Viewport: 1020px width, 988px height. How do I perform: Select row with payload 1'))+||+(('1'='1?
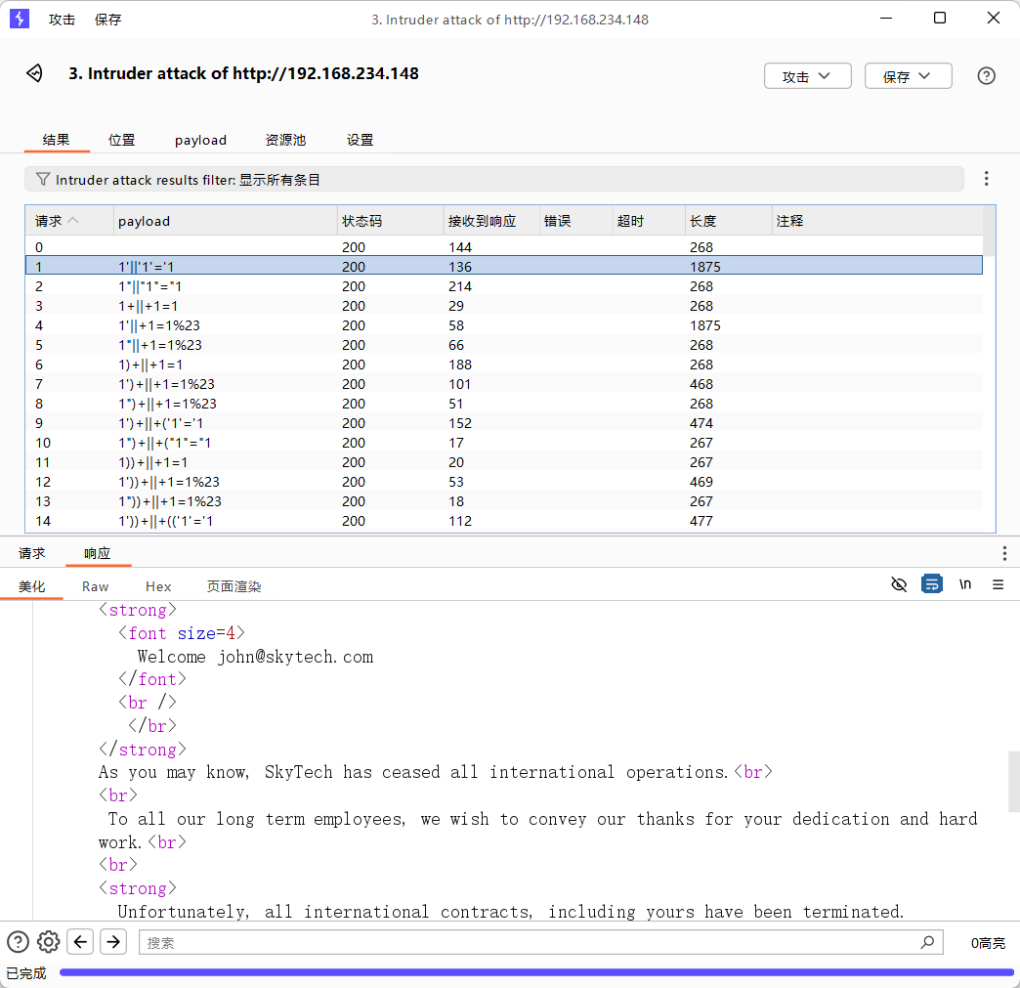[x=504, y=520]
